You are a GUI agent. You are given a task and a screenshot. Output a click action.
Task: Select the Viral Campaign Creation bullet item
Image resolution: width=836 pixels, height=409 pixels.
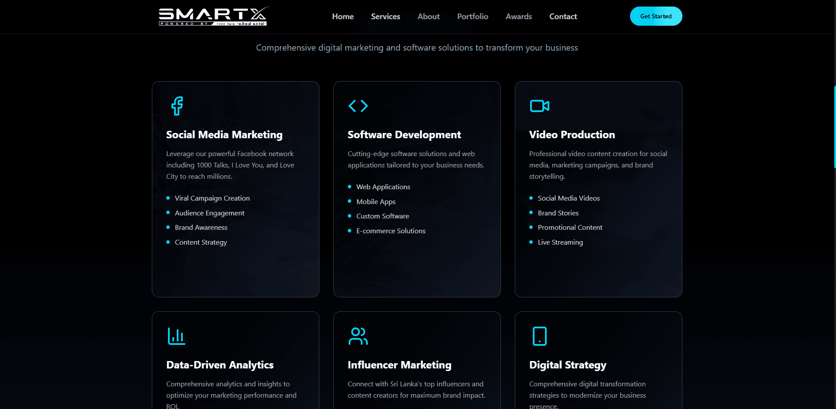point(212,198)
